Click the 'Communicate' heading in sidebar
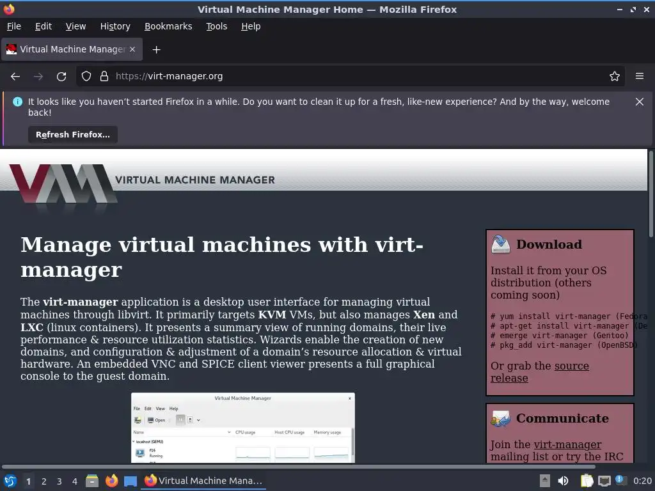 click(562, 418)
